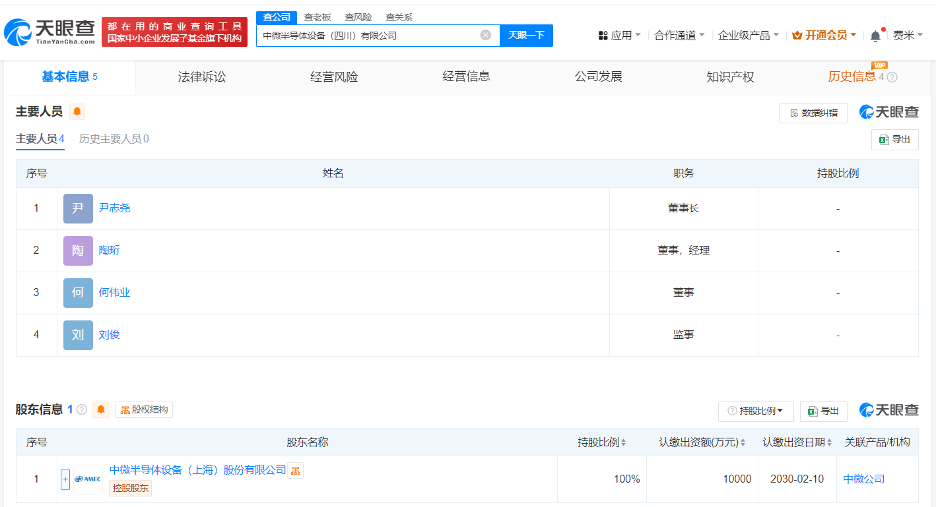The width and height of the screenshot is (936, 507).
Task: Click the notification bell in header
Action: click(875, 36)
